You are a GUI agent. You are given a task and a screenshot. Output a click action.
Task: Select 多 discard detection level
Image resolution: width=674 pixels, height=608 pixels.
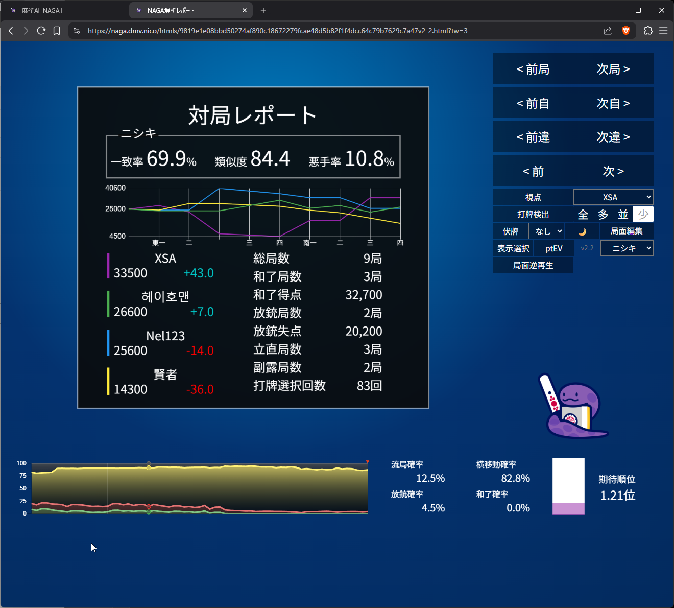pyautogui.click(x=603, y=215)
